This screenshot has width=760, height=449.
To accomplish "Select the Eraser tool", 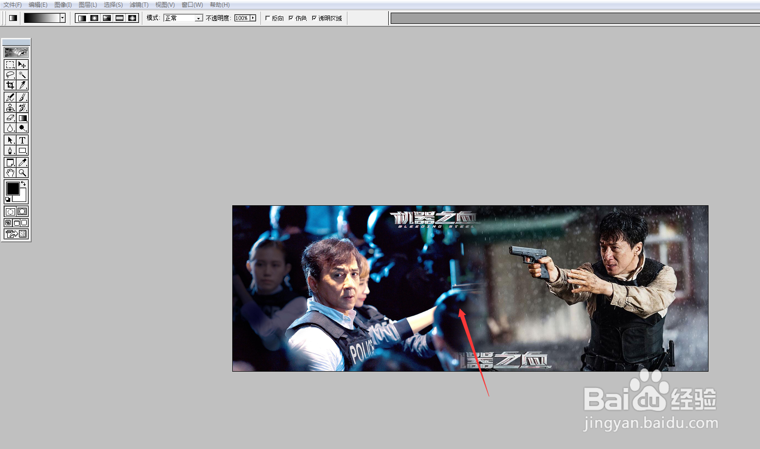I will click(10, 118).
